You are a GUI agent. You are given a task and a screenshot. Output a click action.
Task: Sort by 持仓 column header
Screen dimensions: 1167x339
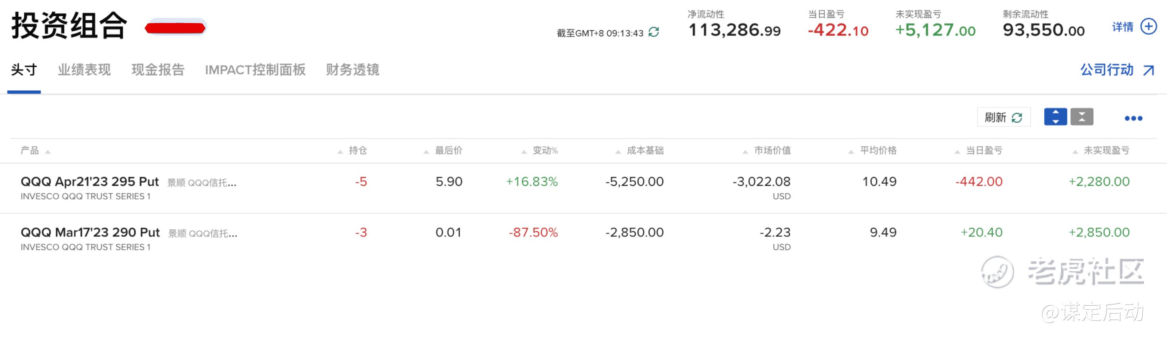pyautogui.click(x=357, y=150)
